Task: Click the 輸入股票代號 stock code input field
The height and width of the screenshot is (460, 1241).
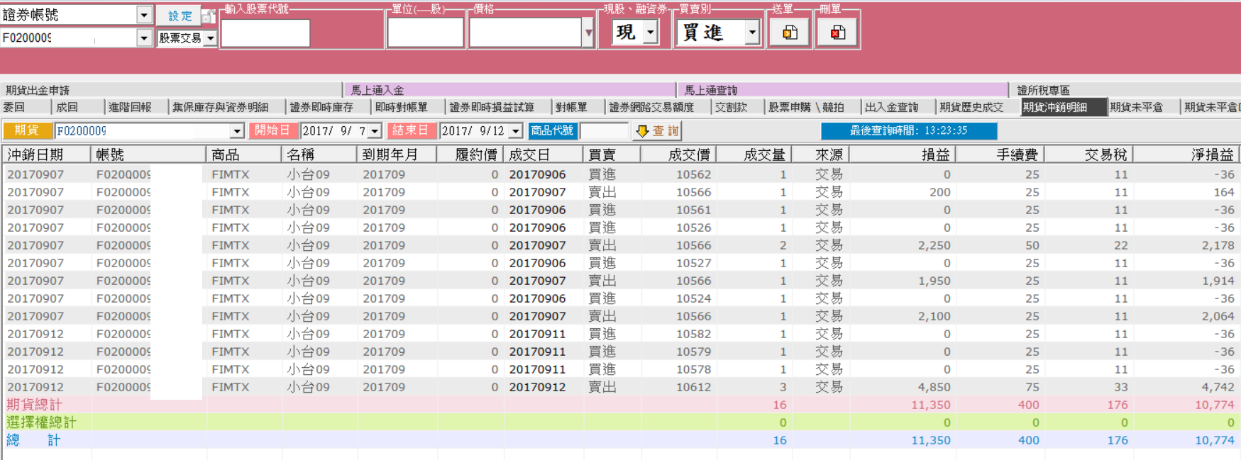Action: tap(265, 33)
